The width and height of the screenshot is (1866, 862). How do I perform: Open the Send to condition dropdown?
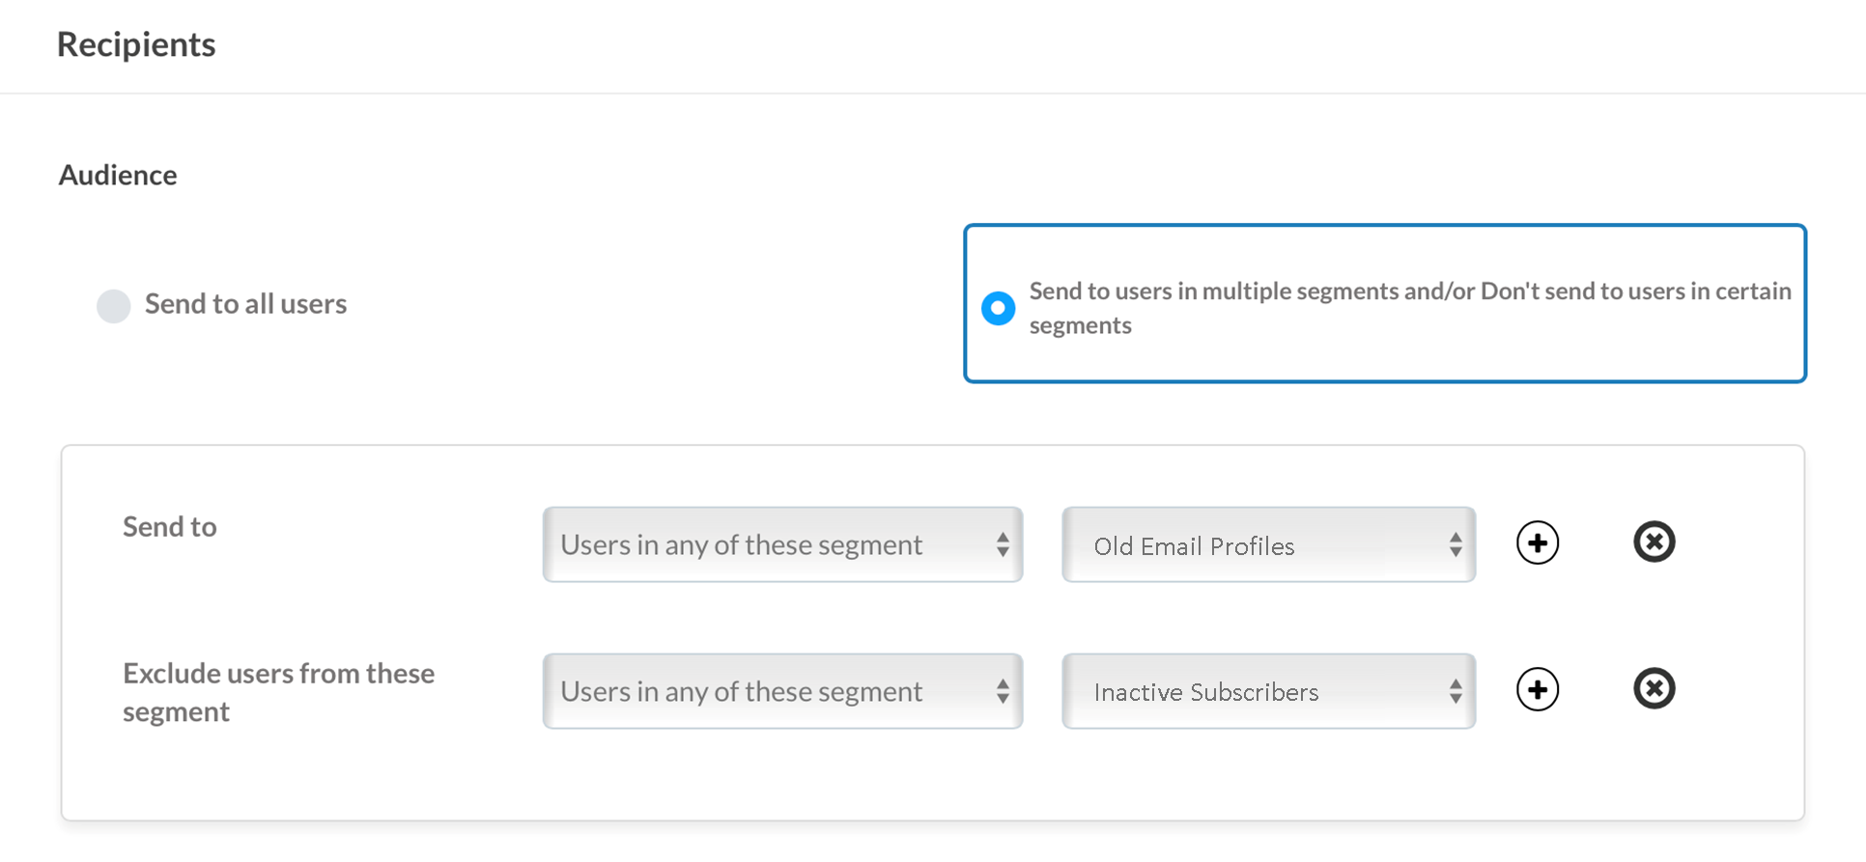(x=782, y=544)
